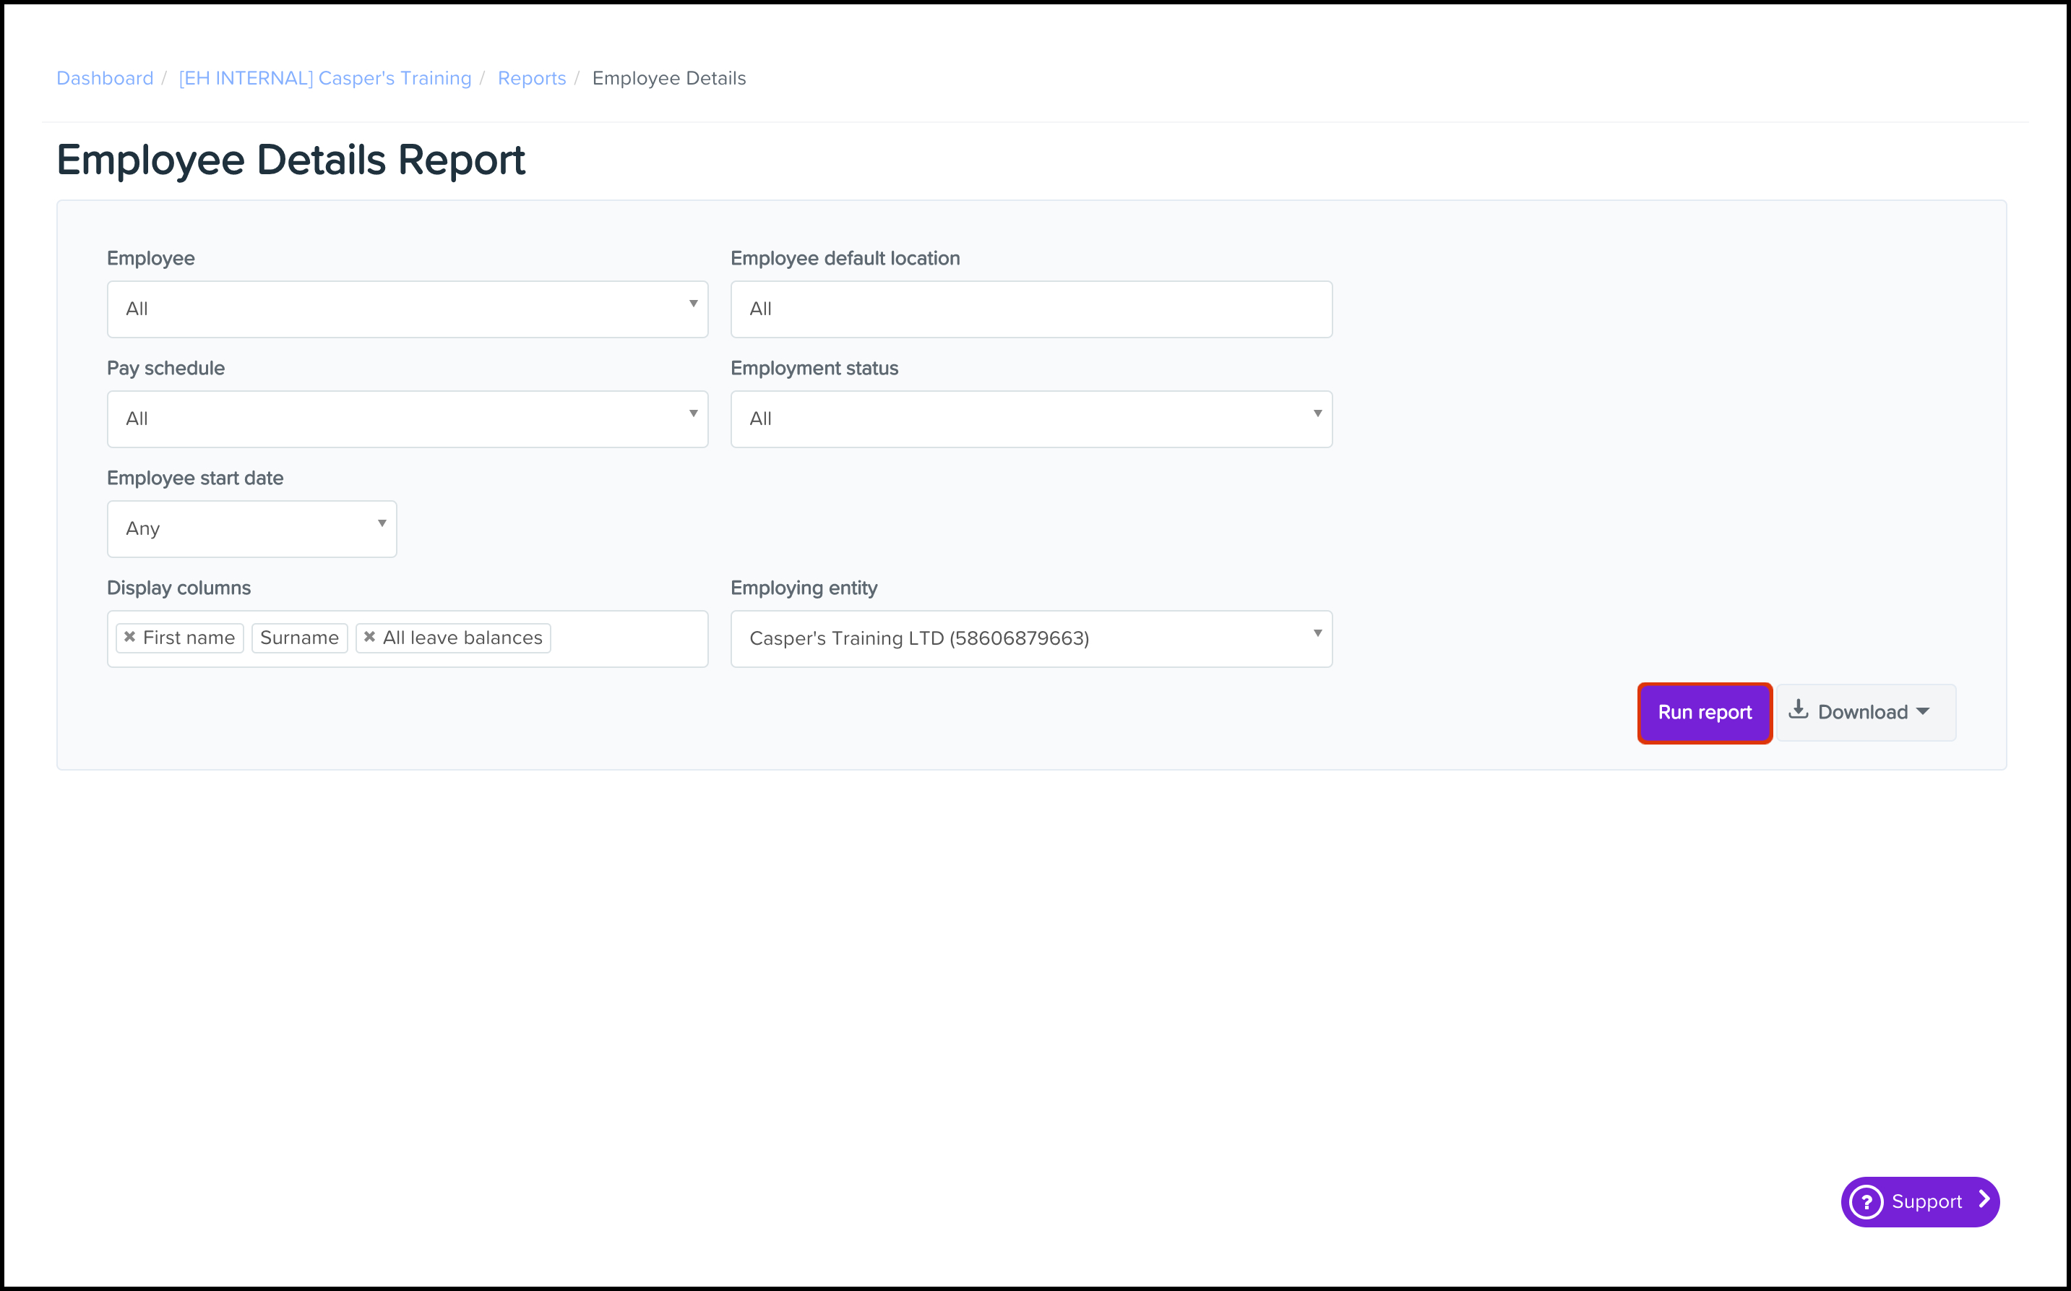Click the Support question mark icon
Image resolution: width=2071 pixels, height=1291 pixels.
pos(1867,1201)
